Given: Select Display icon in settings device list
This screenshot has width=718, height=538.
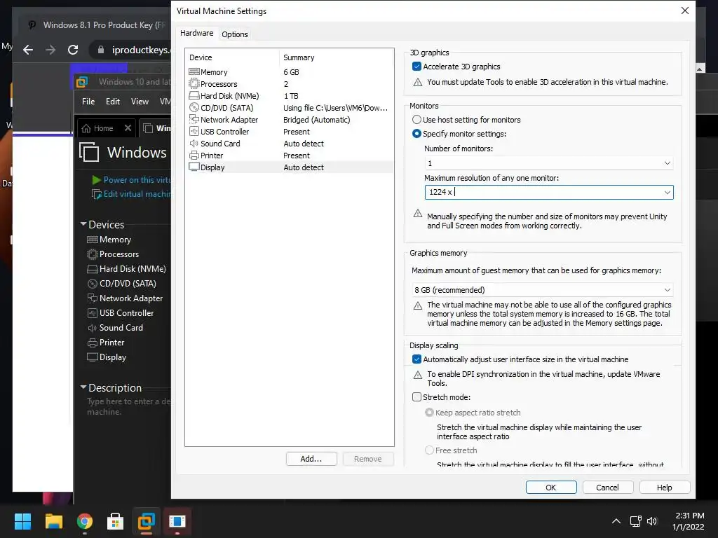Looking at the screenshot, I should click(x=194, y=167).
